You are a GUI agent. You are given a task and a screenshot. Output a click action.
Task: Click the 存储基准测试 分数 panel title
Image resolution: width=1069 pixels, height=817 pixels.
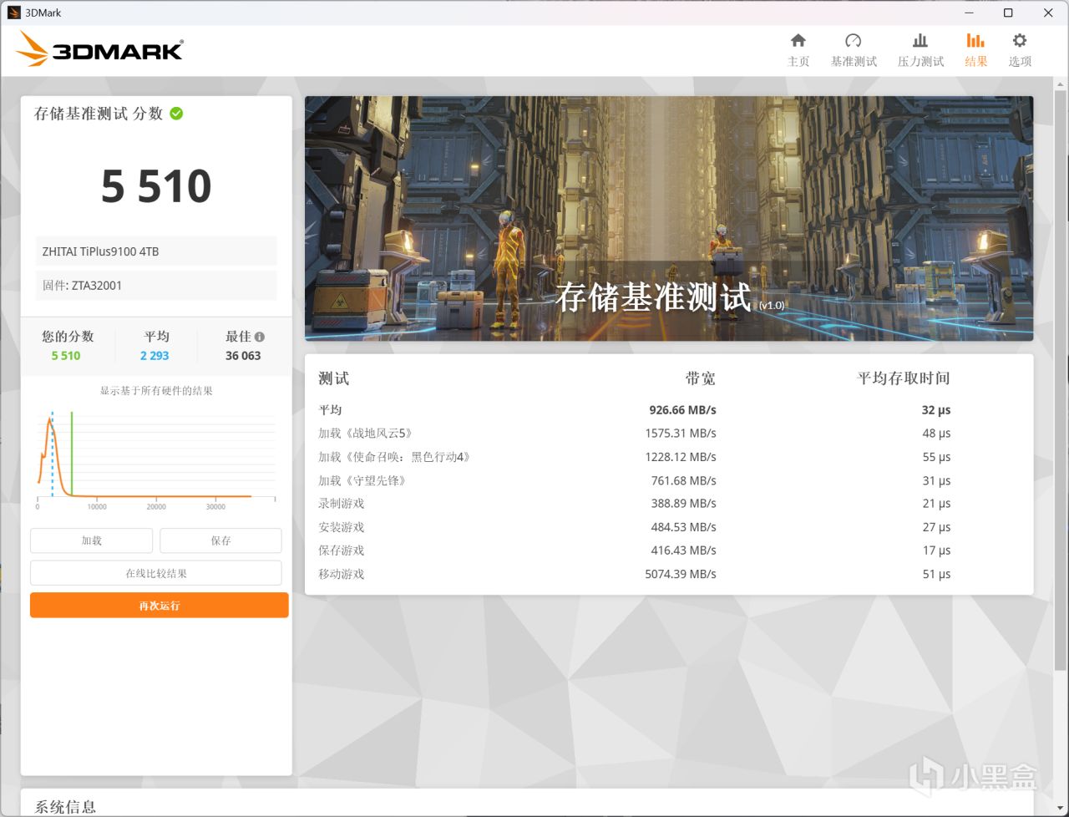click(x=98, y=114)
